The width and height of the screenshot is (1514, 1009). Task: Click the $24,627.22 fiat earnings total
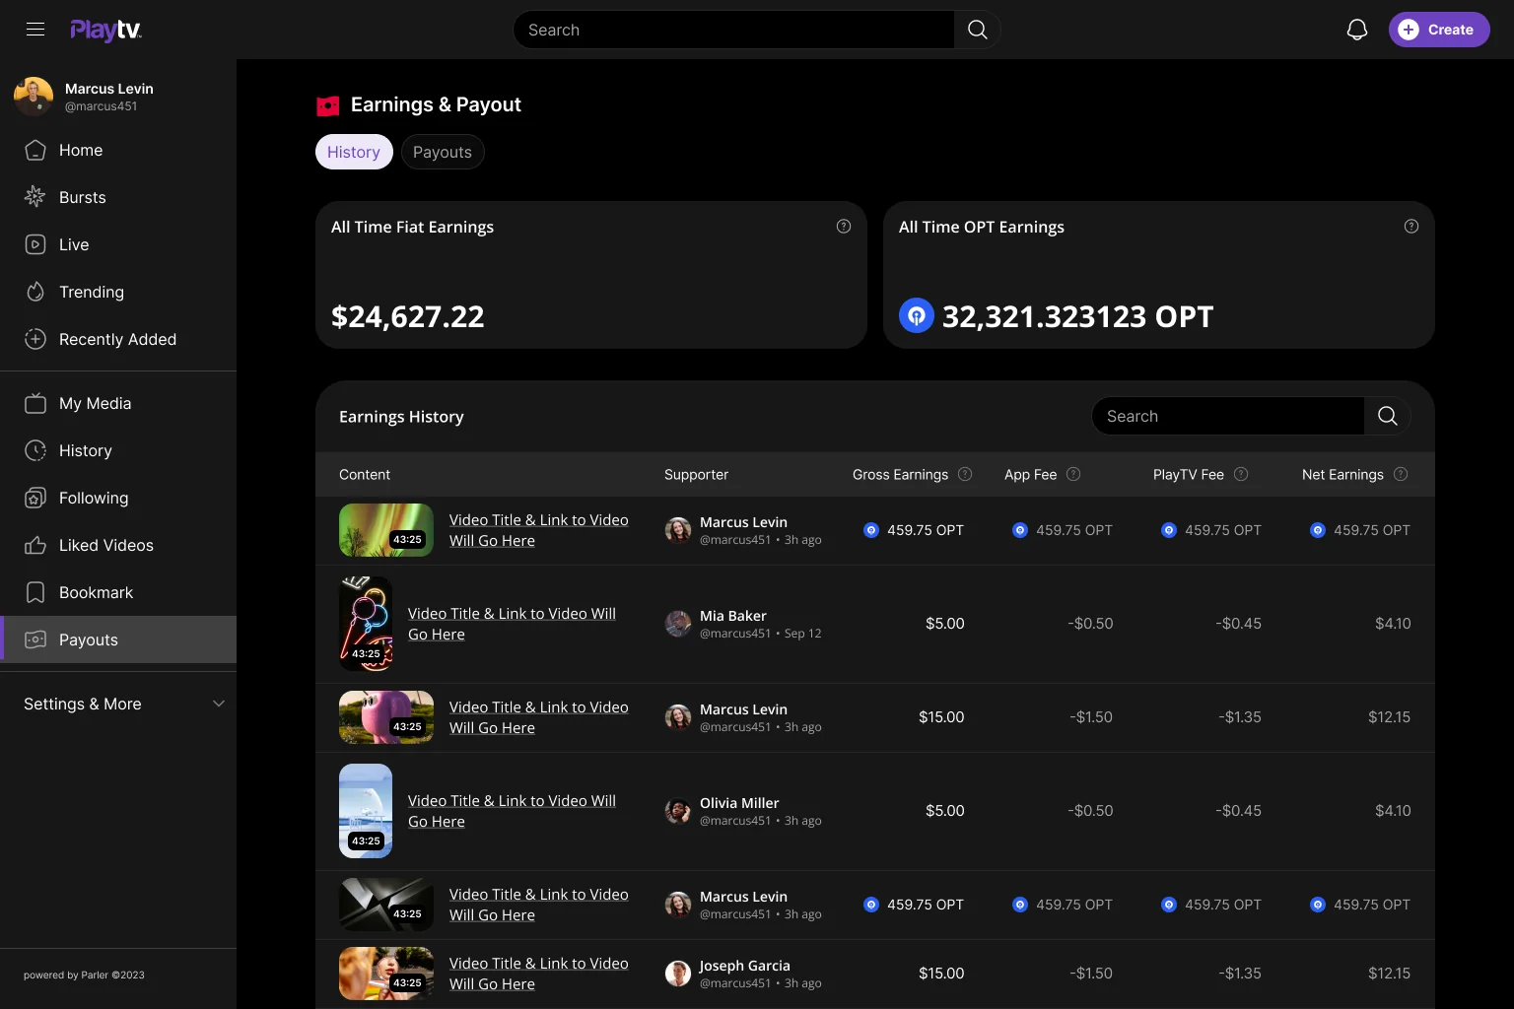point(408,316)
